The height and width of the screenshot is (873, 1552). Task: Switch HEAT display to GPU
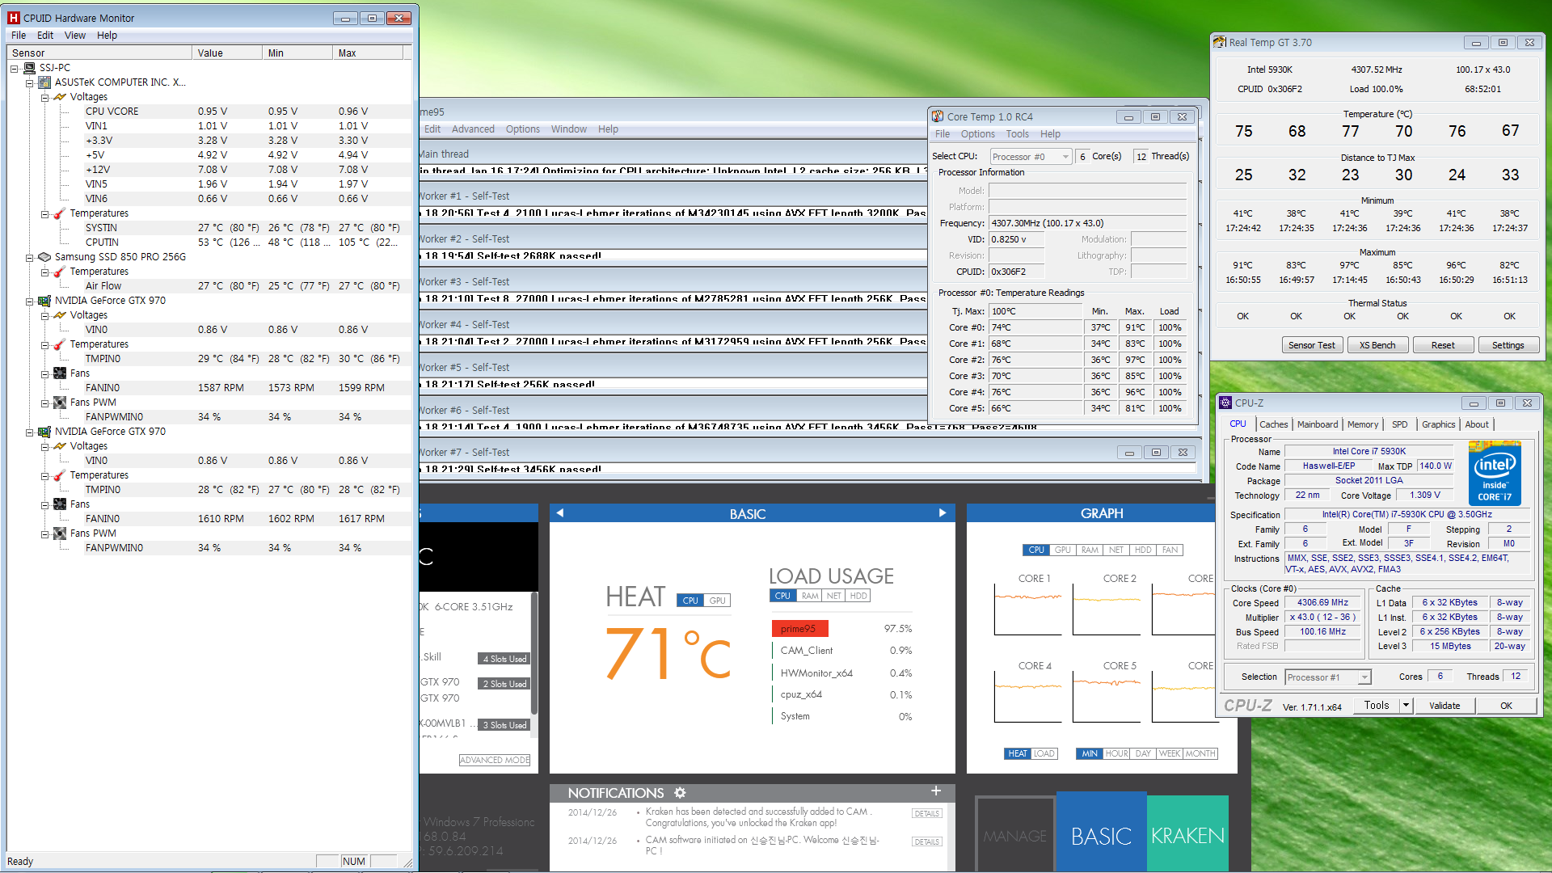click(x=717, y=601)
